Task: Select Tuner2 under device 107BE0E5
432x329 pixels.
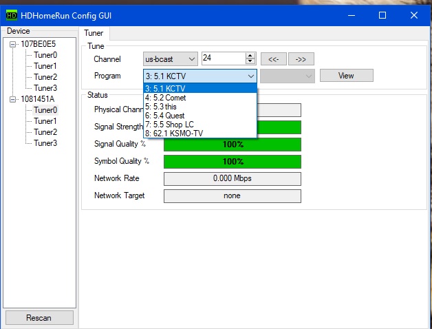Action: coord(45,77)
